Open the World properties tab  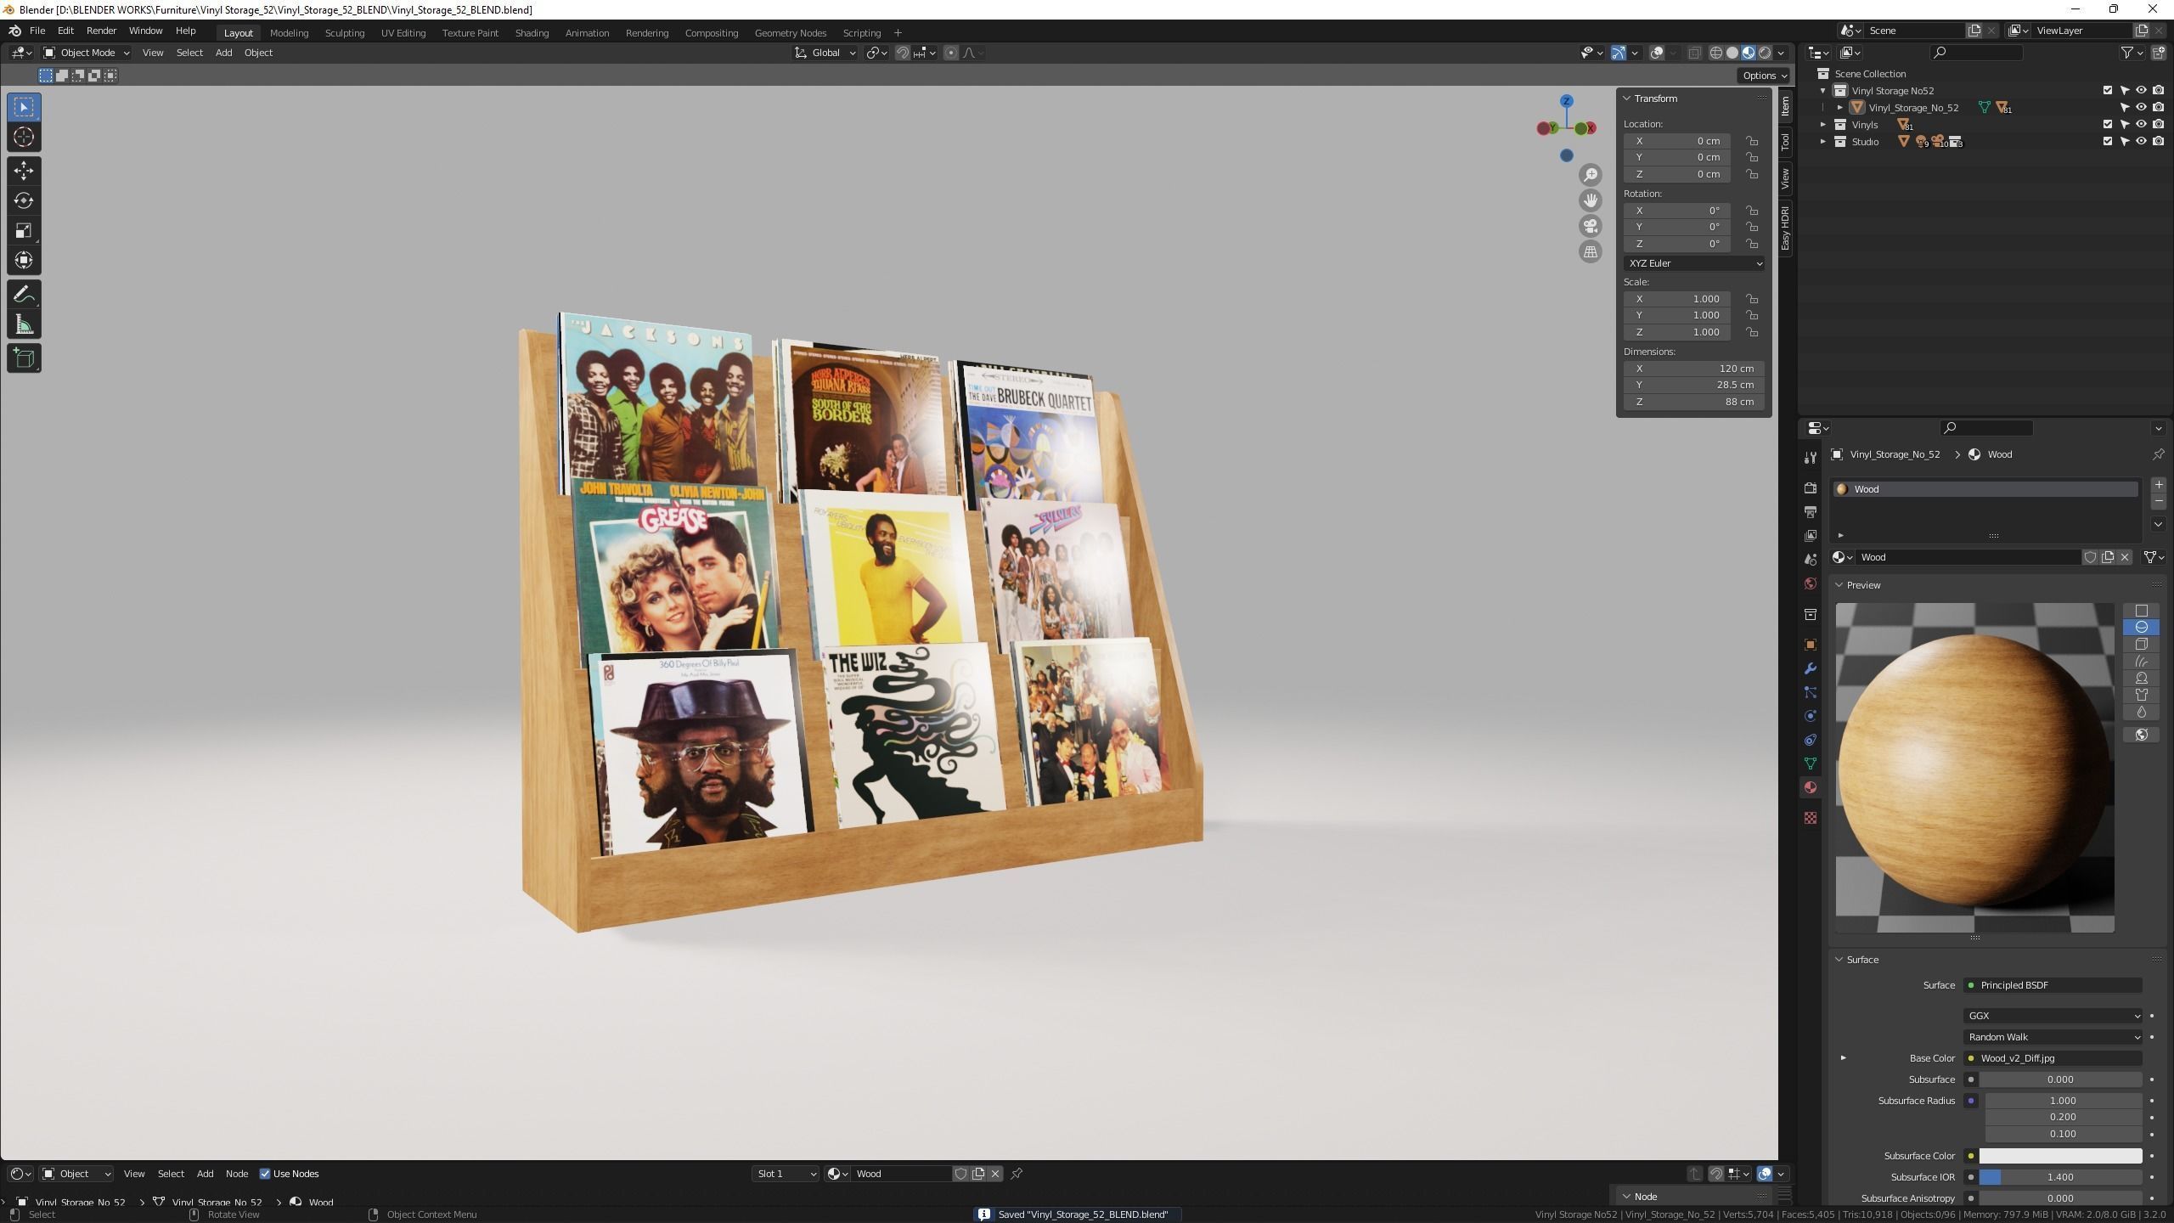pos(1811,583)
